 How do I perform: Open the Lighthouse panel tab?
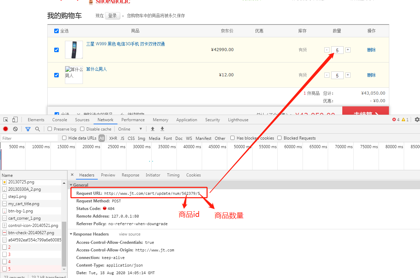coord(238,120)
